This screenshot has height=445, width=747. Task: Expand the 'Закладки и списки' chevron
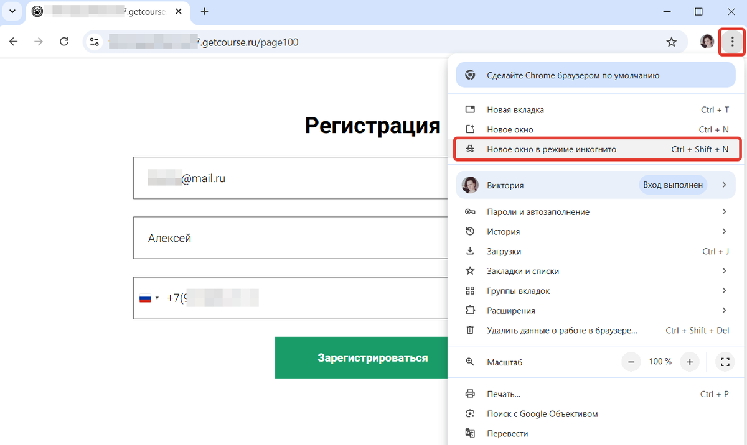tap(724, 271)
